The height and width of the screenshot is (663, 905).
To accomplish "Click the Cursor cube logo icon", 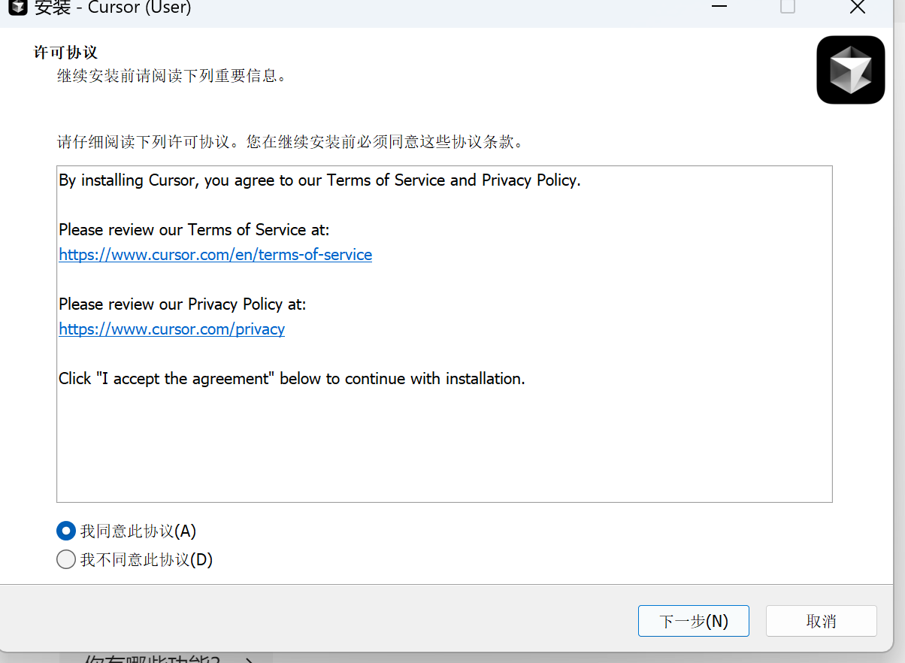I will 850,70.
